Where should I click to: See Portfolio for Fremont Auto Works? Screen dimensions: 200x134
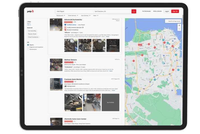[111, 102]
